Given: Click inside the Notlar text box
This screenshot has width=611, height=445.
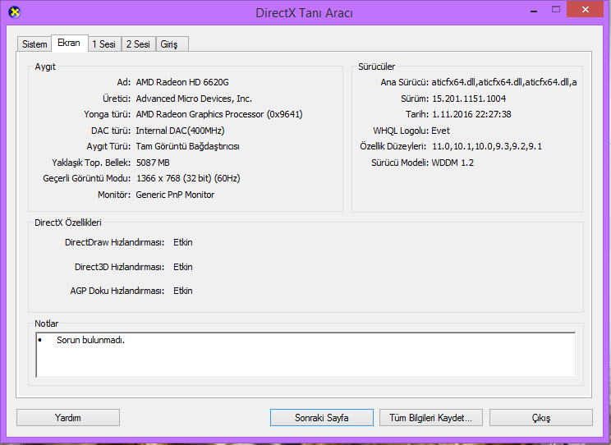Looking at the screenshot, I should coord(305,355).
